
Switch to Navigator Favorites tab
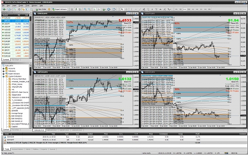15,130
